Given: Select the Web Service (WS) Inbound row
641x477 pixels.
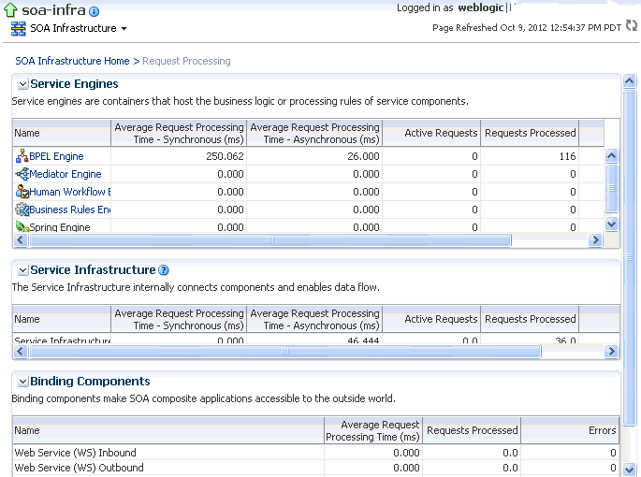Looking at the screenshot, I should [315, 453].
